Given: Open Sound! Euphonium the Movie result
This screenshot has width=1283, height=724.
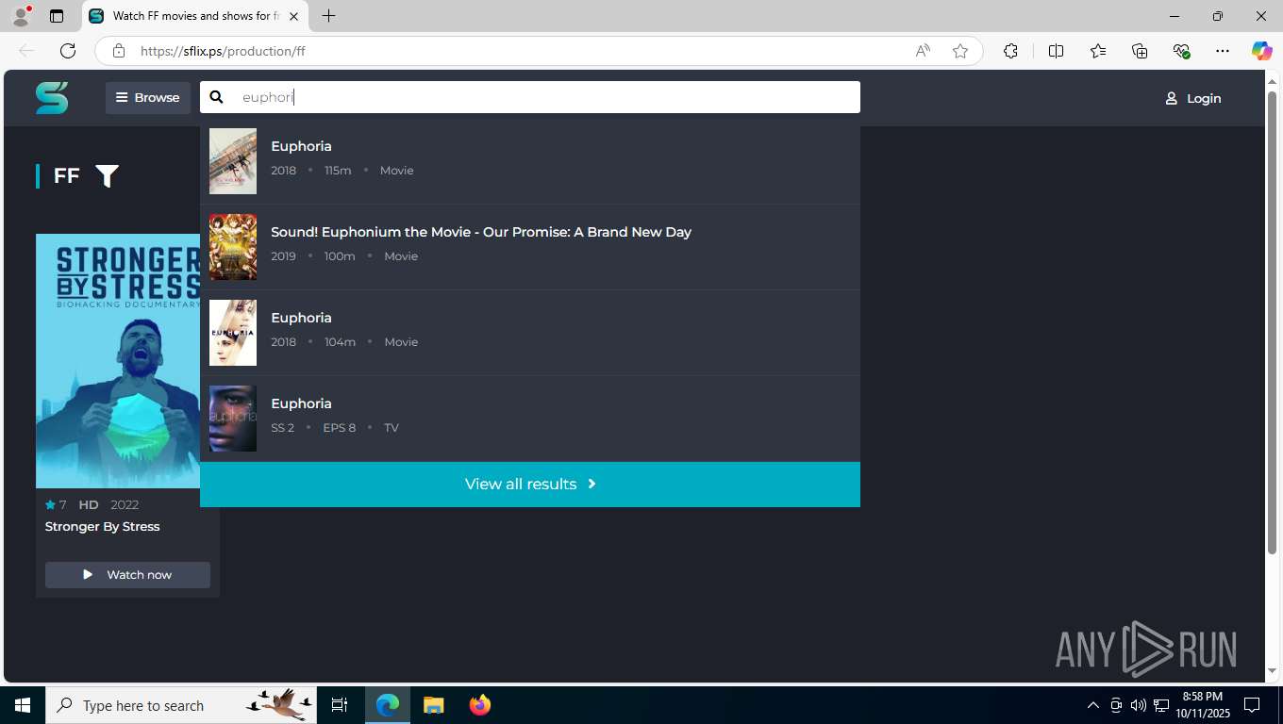Looking at the screenshot, I should 530,247.
